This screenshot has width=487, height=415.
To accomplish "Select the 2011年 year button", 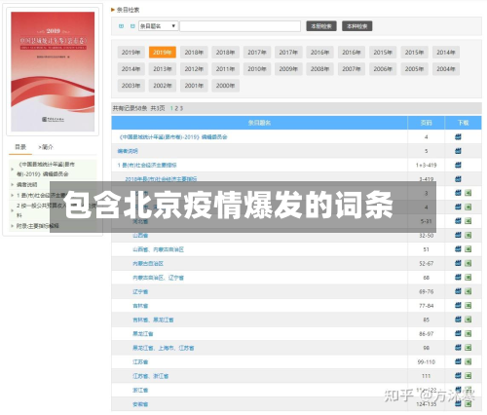I will point(225,69).
